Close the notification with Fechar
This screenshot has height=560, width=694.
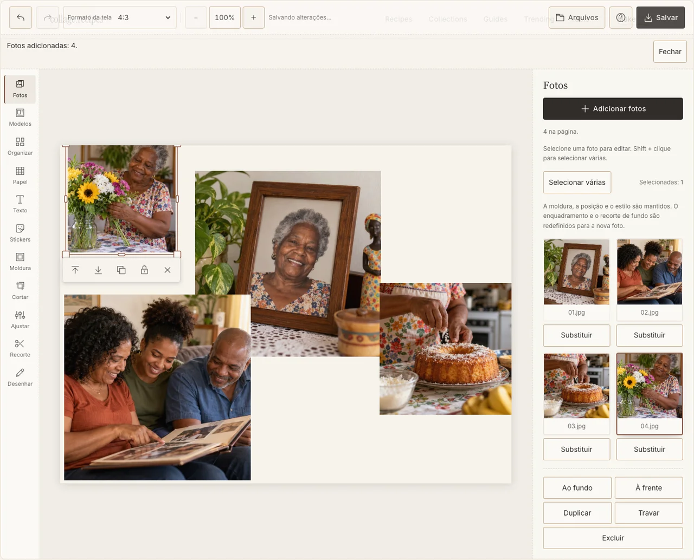(x=670, y=51)
